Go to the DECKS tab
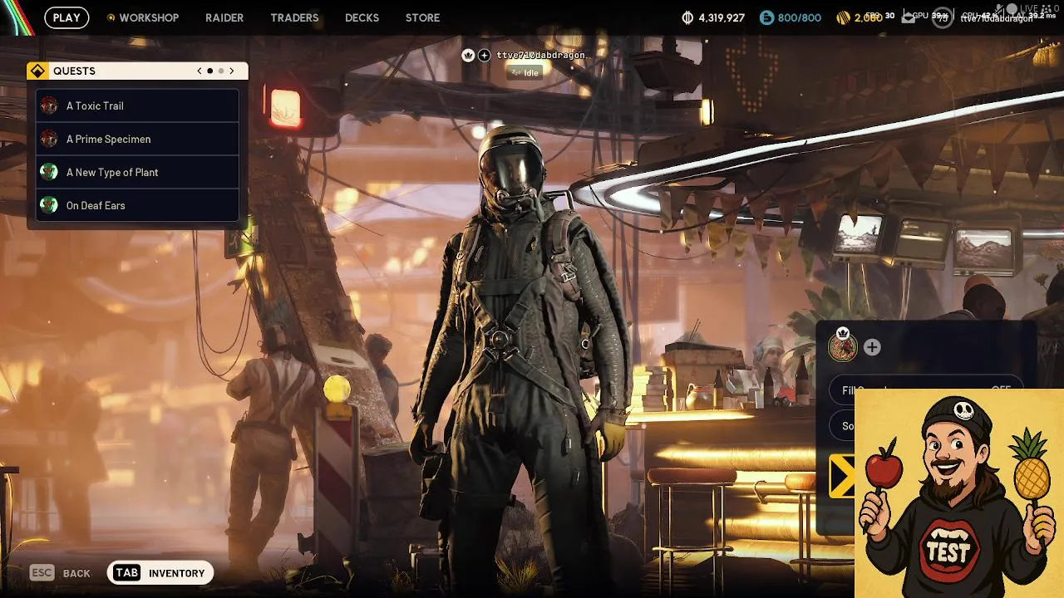 (x=362, y=17)
